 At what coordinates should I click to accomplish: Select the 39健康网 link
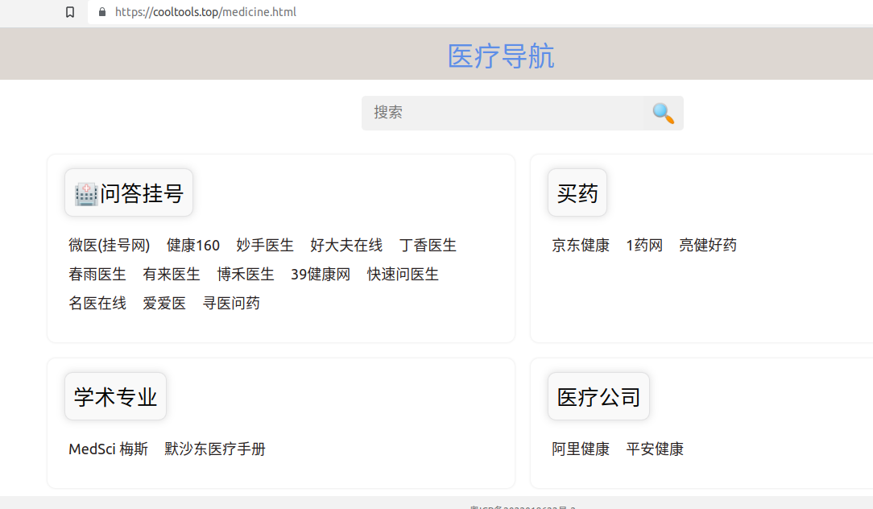pos(321,274)
